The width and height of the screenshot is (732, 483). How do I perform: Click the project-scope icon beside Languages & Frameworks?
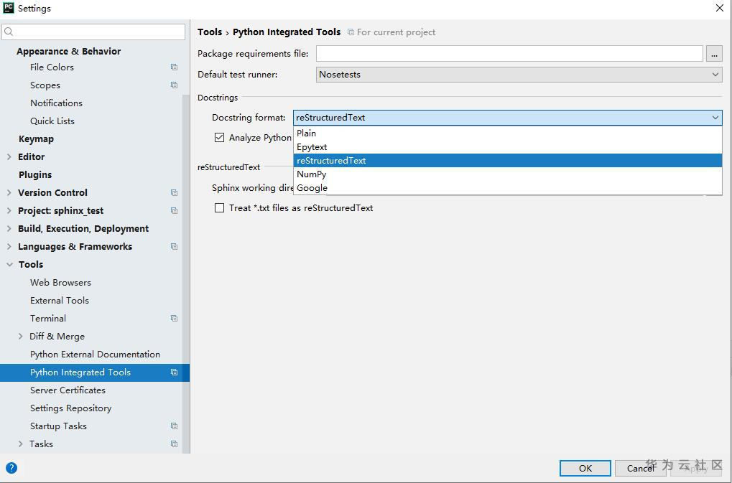pyautogui.click(x=174, y=247)
